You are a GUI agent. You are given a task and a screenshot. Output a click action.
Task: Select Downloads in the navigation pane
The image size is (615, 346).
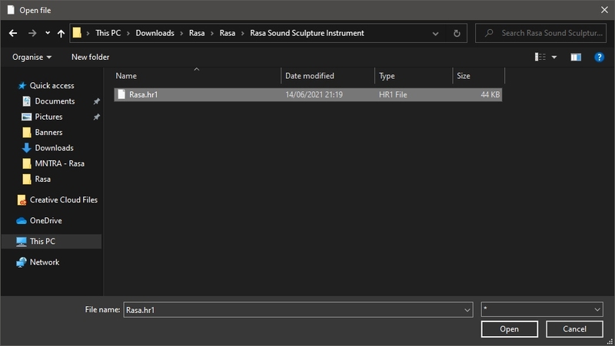(54, 147)
